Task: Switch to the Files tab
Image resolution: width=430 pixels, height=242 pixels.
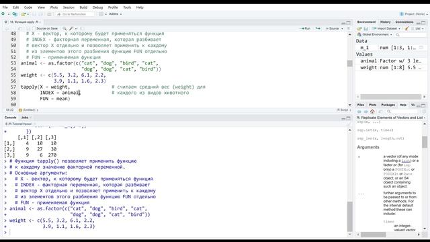Action: [x=361, y=105]
